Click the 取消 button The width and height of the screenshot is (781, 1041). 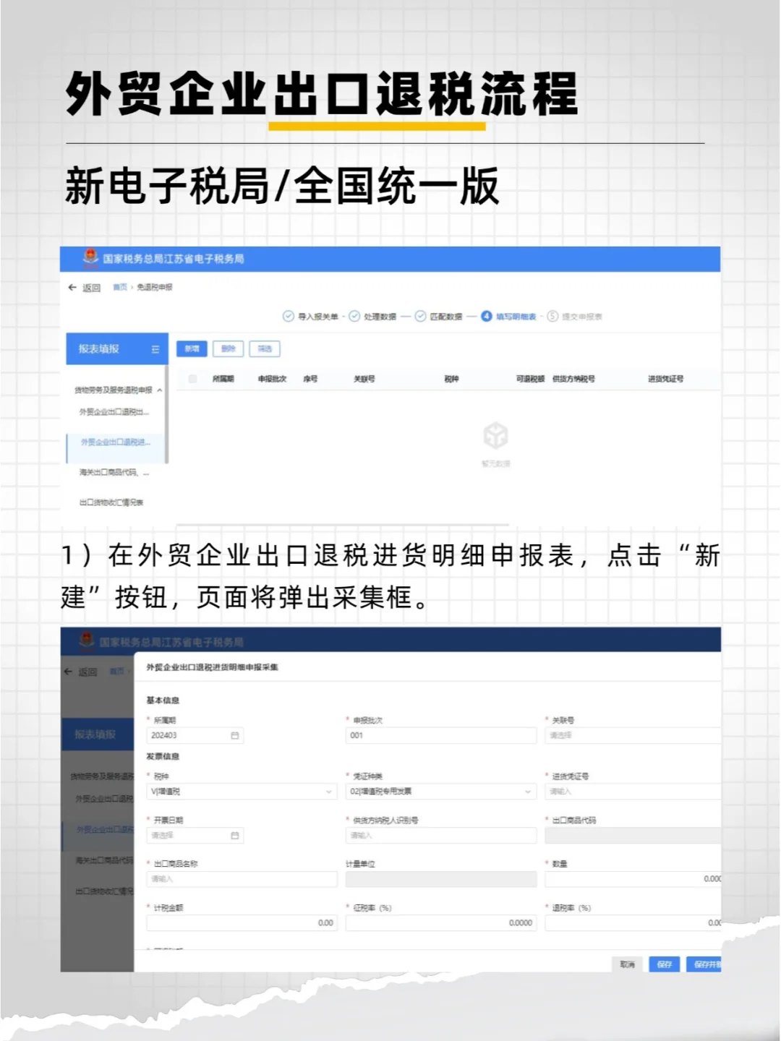627,964
